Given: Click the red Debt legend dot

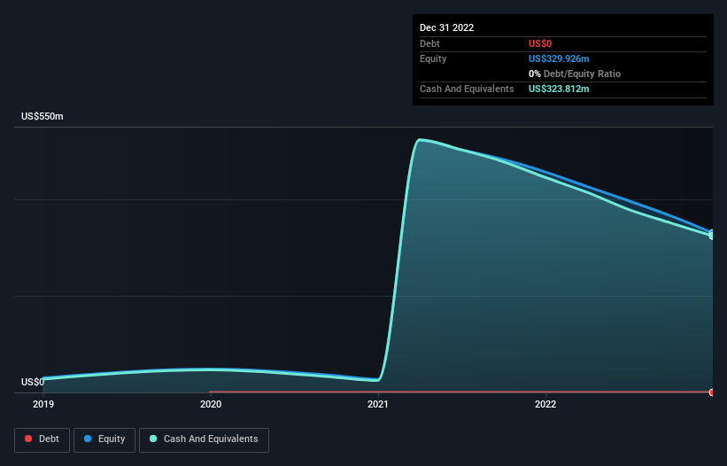Looking at the screenshot, I should point(28,439).
